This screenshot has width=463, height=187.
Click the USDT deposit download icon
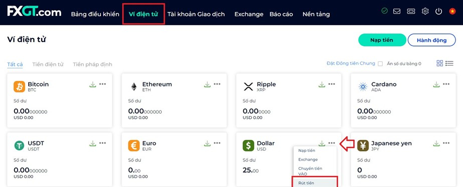coord(93,143)
